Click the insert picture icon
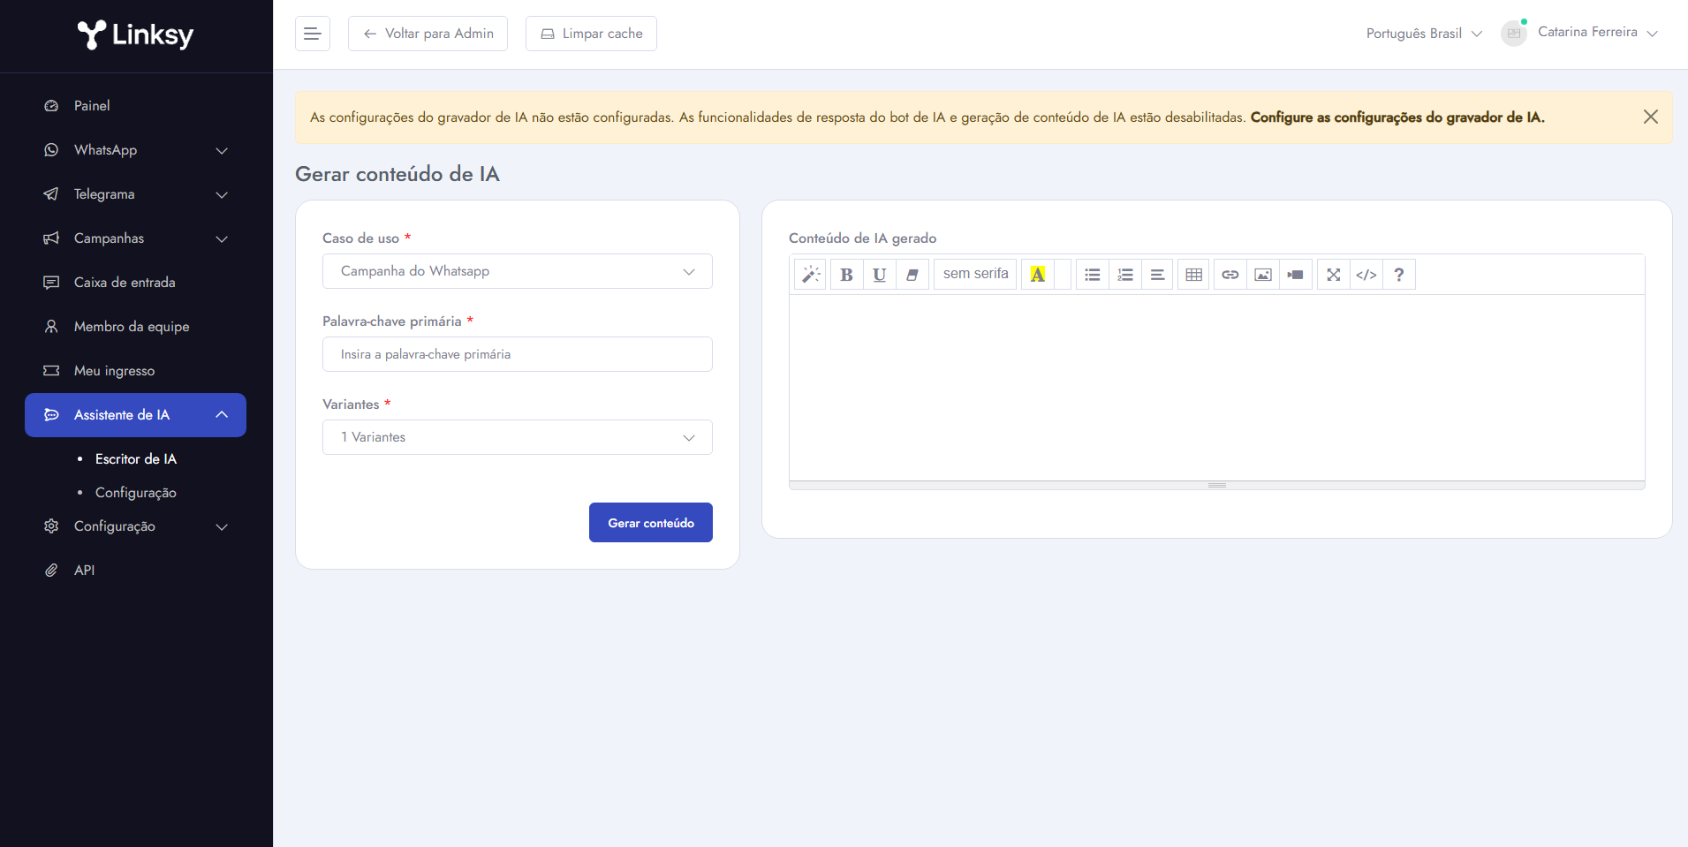 point(1262,275)
